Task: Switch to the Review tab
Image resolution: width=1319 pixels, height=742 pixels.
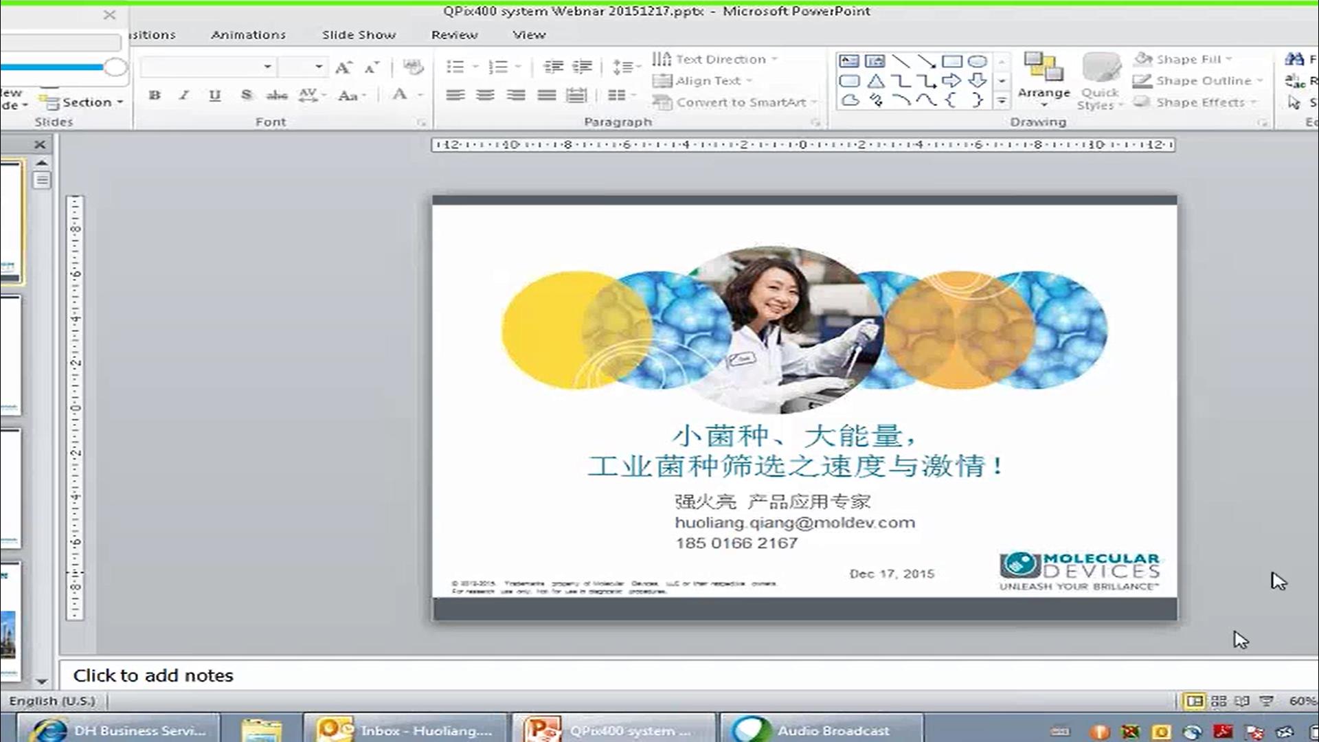Action: 454,35
